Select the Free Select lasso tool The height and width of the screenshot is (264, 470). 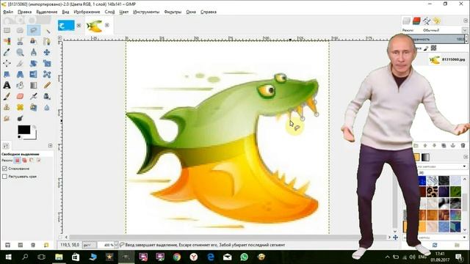[34, 30]
